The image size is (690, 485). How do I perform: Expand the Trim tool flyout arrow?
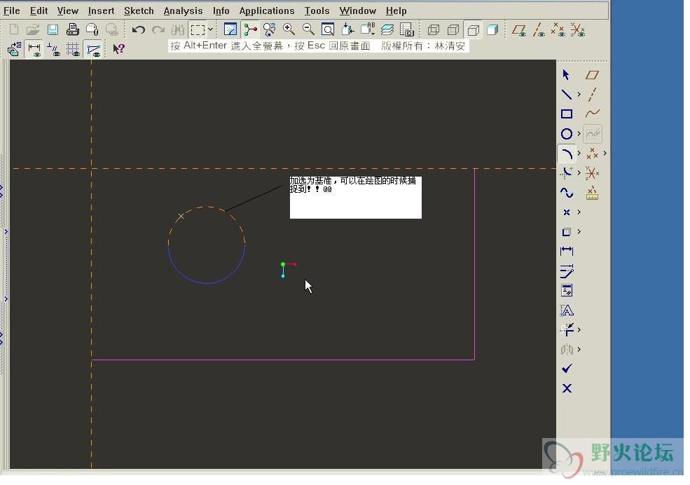[579, 329]
